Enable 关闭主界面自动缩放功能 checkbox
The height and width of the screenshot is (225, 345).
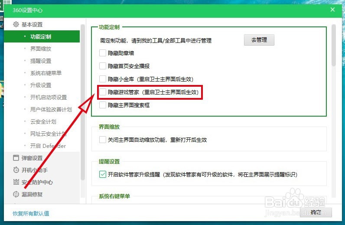103,140
